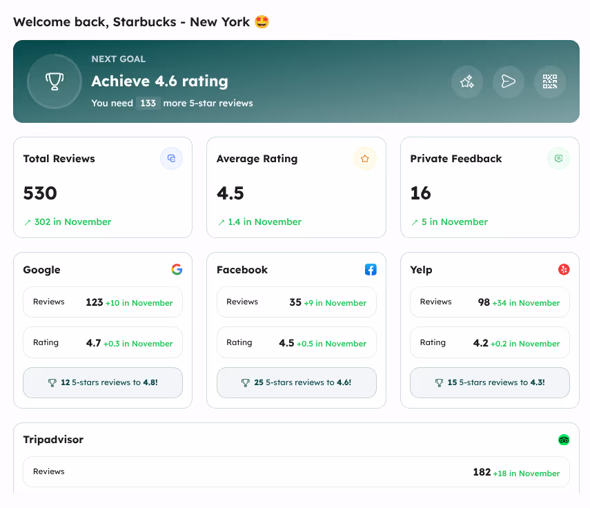The image size is (590, 508).
Task: Click upward arrow beside 1.4 in November
Action: [222, 222]
